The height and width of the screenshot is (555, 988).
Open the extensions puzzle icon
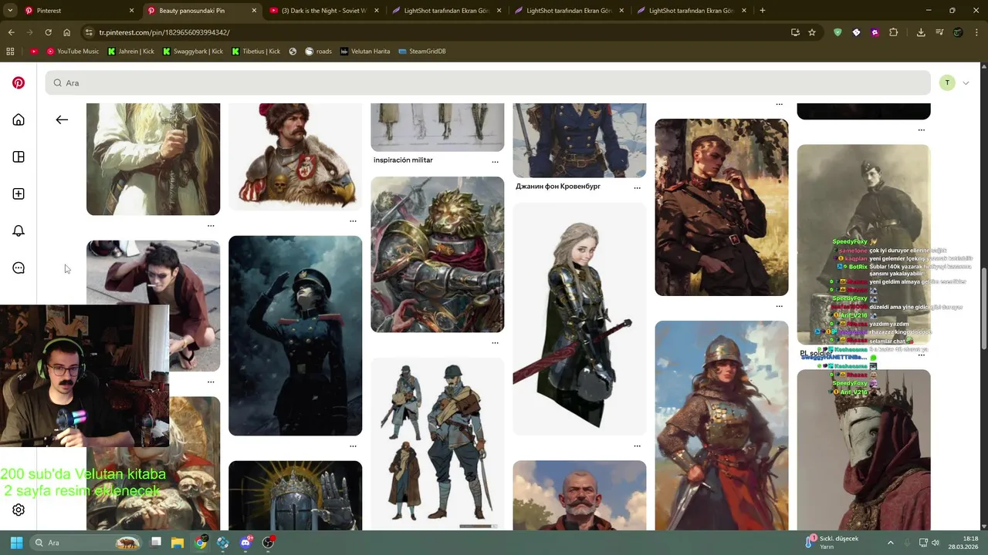(x=893, y=32)
